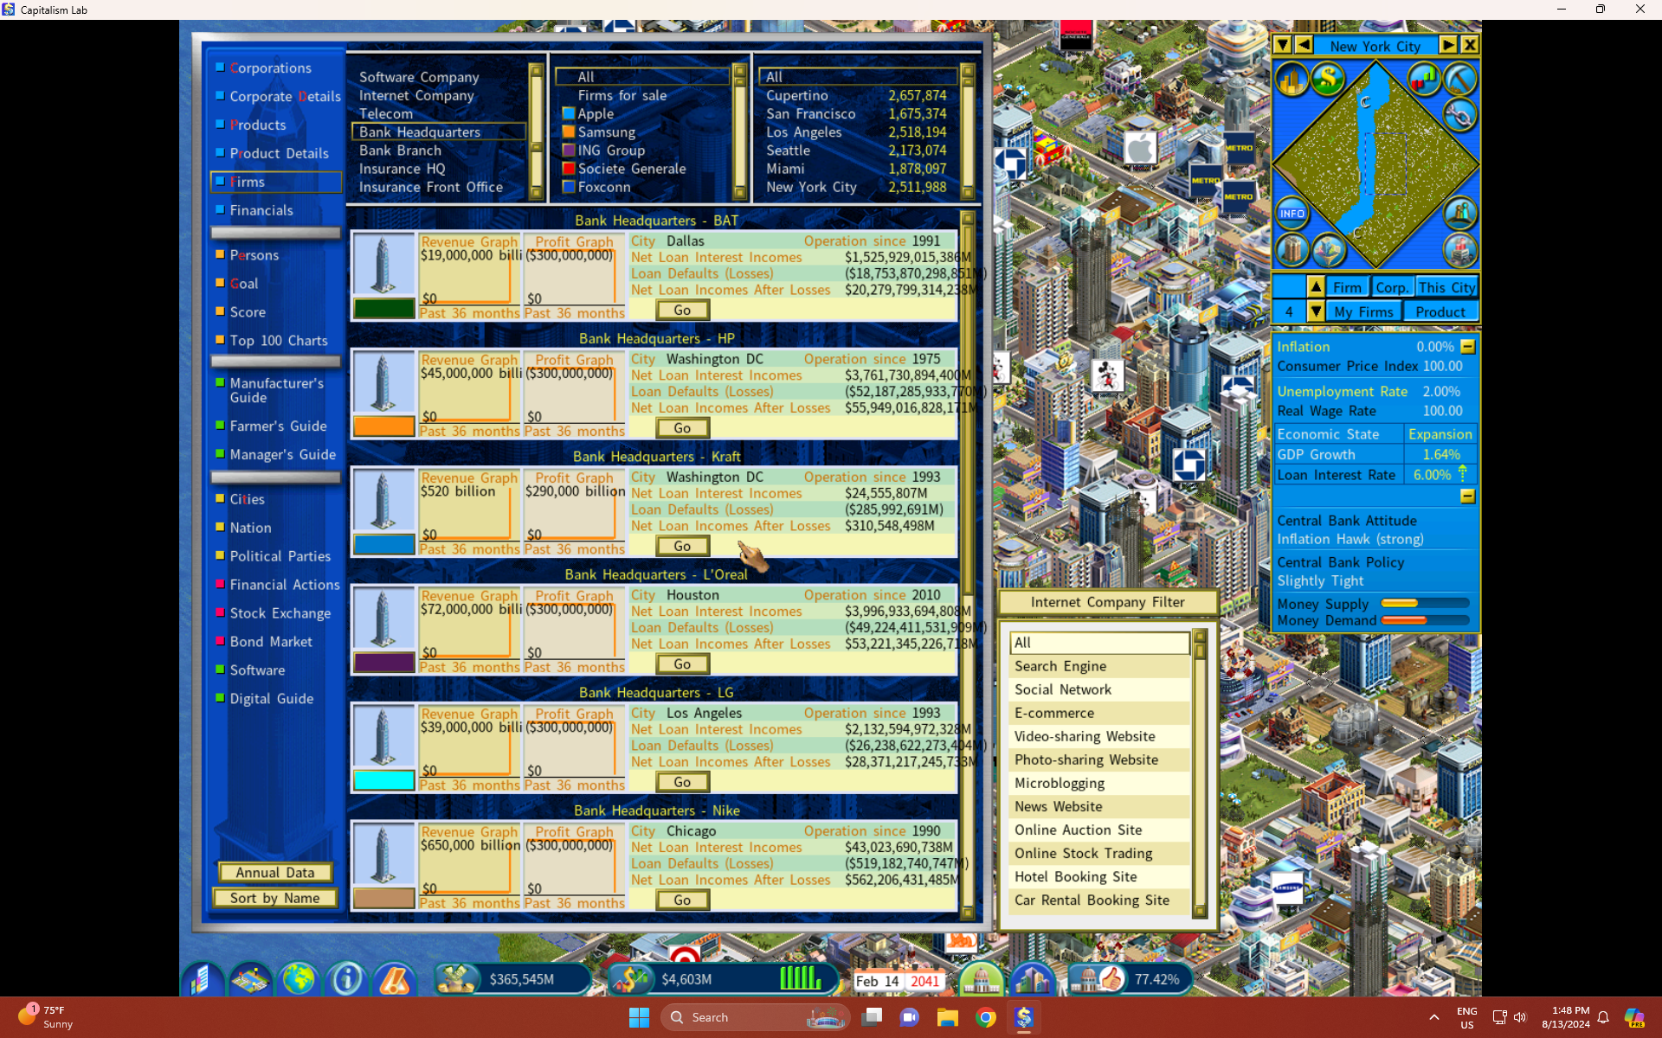Open Top 100 Charts from the sidebar
1662x1038 pixels.
pyautogui.click(x=278, y=341)
